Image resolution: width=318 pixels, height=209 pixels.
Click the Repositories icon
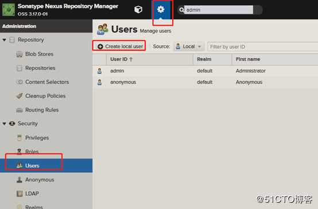[x=20, y=68]
